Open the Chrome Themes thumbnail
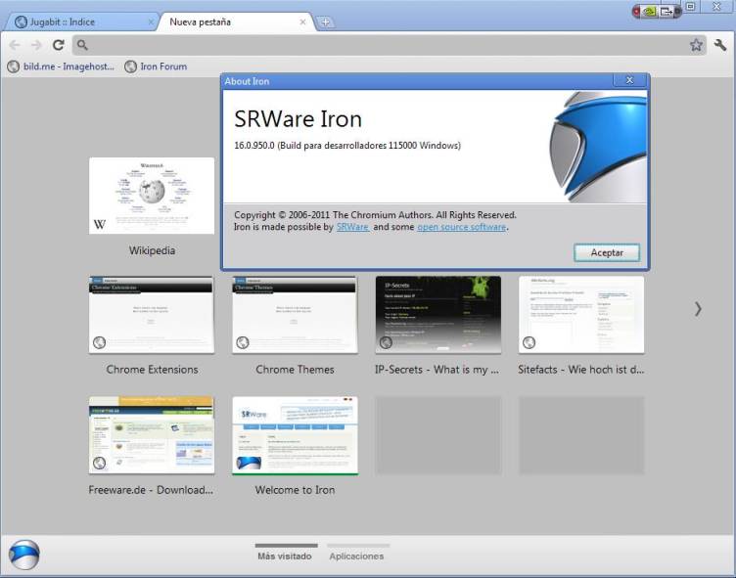The width and height of the screenshot is (736, 578). [x=295, y=315]
